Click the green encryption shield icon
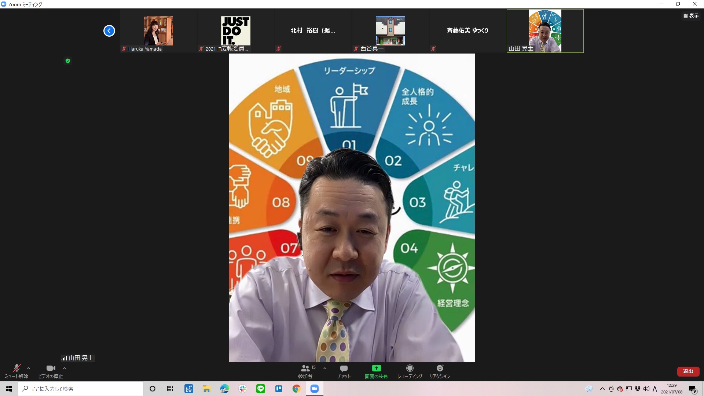Screen dimensions: 704x396 pos(68,61)
